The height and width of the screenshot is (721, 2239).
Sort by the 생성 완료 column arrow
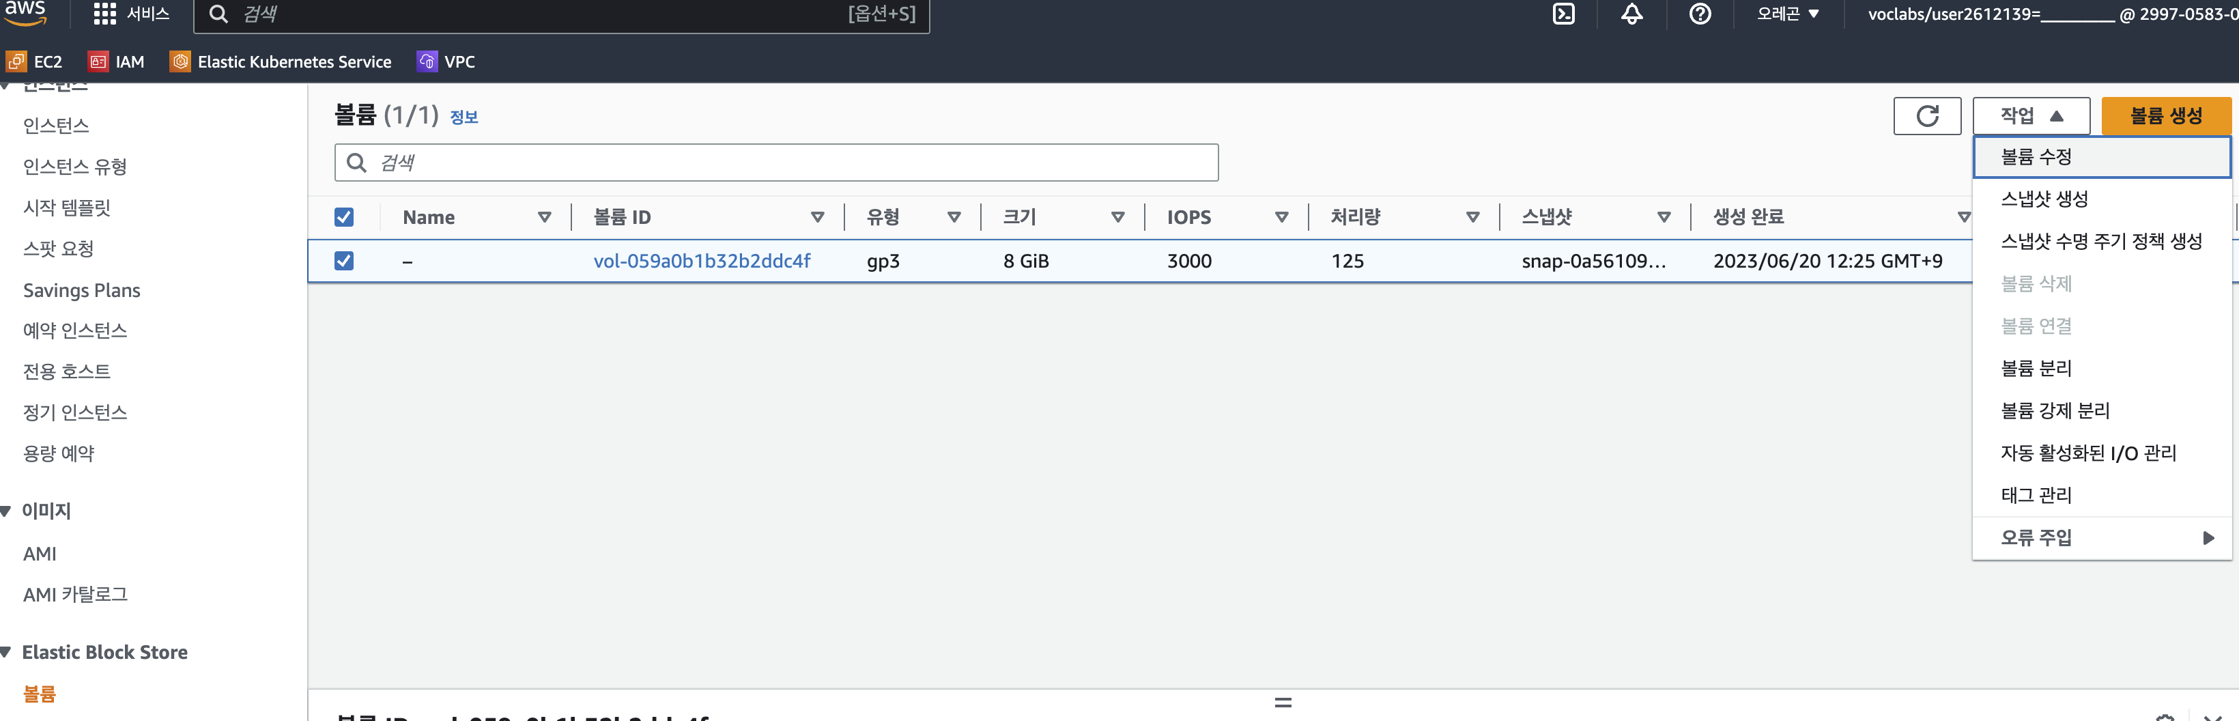(x=1963, y=217)
